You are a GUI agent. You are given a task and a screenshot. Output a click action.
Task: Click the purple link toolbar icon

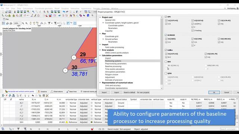[x=81, y=16]
